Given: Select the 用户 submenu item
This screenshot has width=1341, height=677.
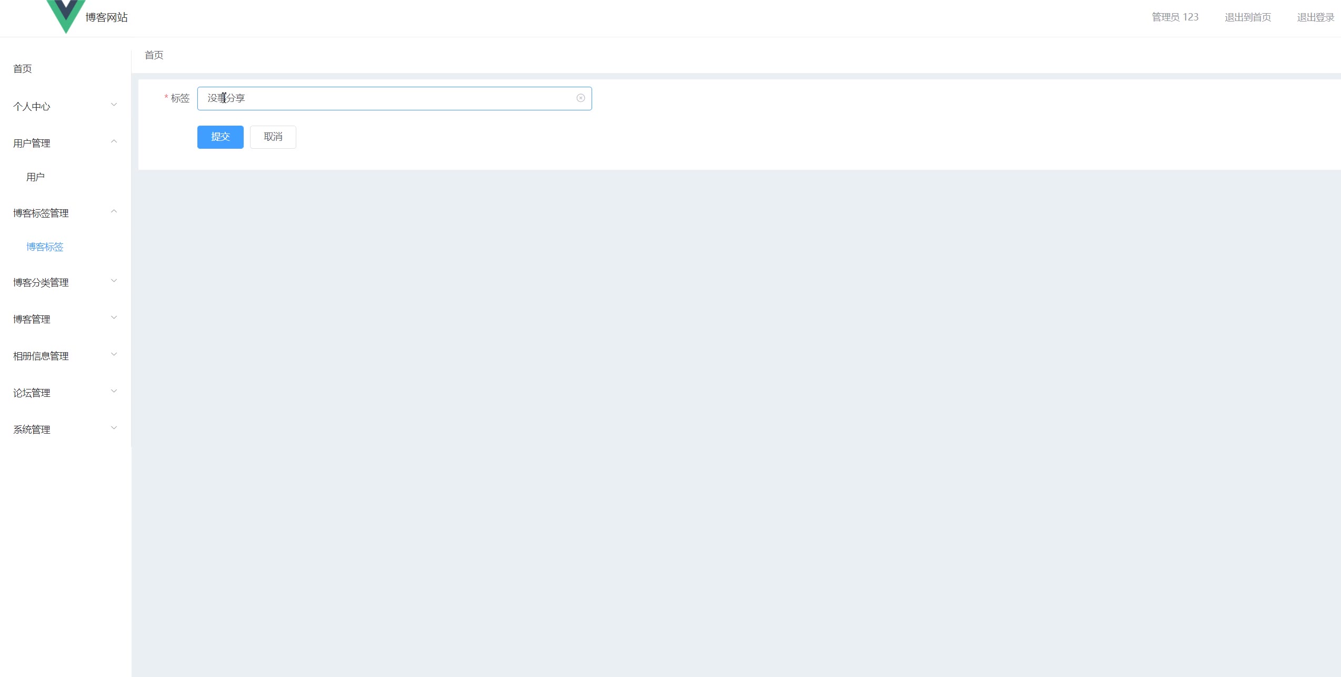Looking at the screenshot, I should pyautogui.click(x=35, y=177).
